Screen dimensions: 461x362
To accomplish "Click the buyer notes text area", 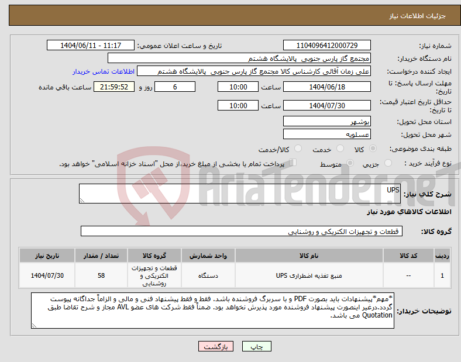I will pos(212,311).
